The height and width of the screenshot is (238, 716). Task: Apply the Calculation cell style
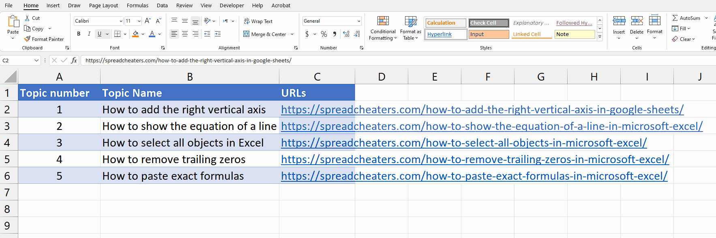coord(445,23)
